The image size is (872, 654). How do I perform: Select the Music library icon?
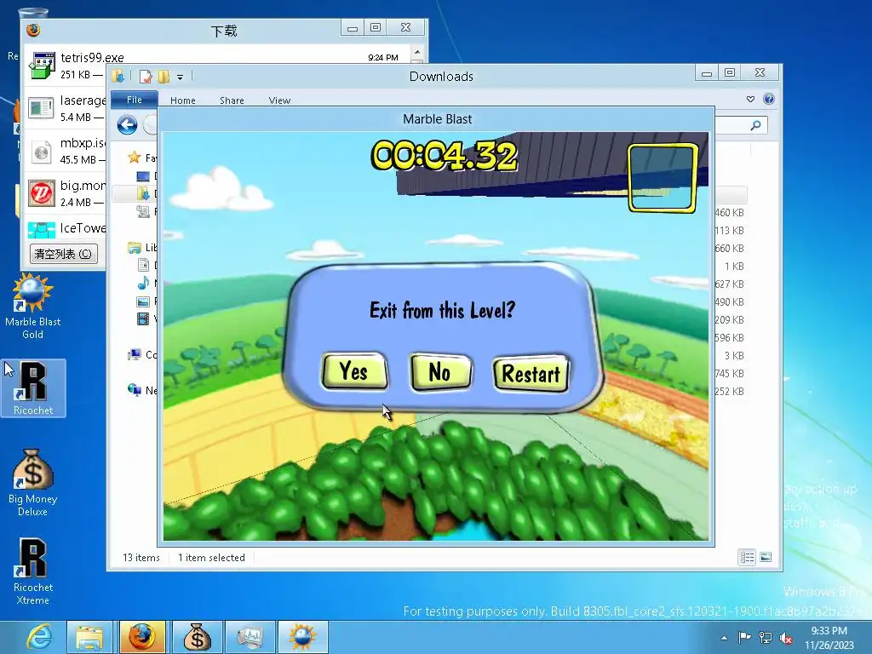[143, 283]
